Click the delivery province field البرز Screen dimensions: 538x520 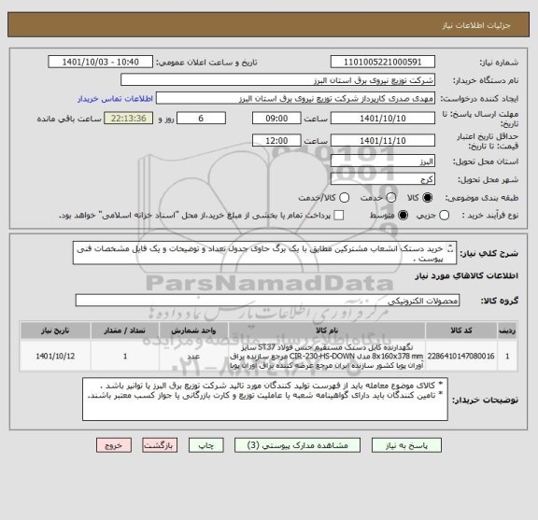pos(383,161)
